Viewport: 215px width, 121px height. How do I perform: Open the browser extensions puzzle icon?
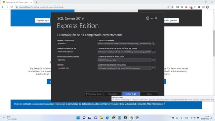[199, 7]
